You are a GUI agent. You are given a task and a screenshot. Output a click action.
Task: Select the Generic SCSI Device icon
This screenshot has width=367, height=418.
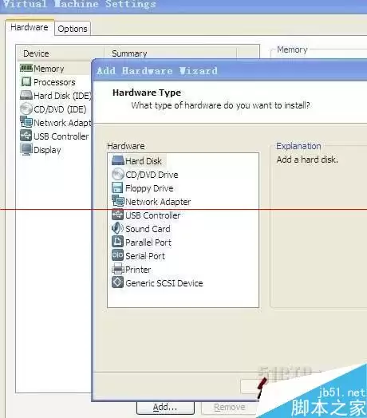(117, 282)
